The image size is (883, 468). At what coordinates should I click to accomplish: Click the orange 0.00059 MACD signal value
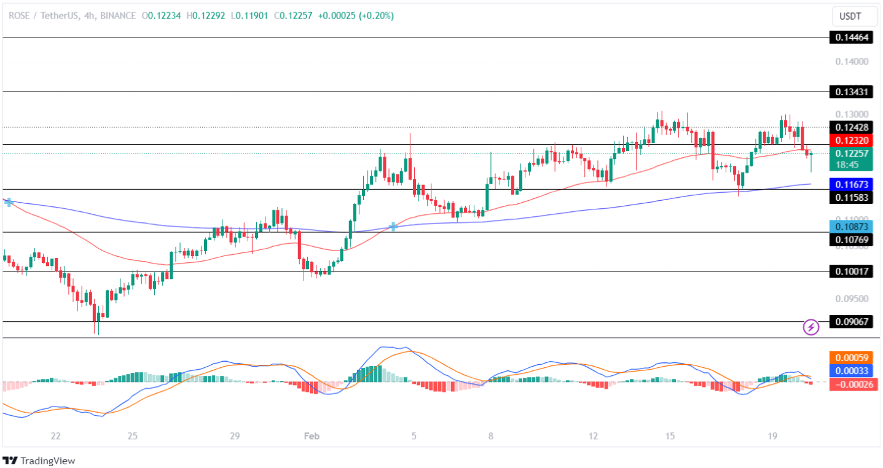[850, 357]
